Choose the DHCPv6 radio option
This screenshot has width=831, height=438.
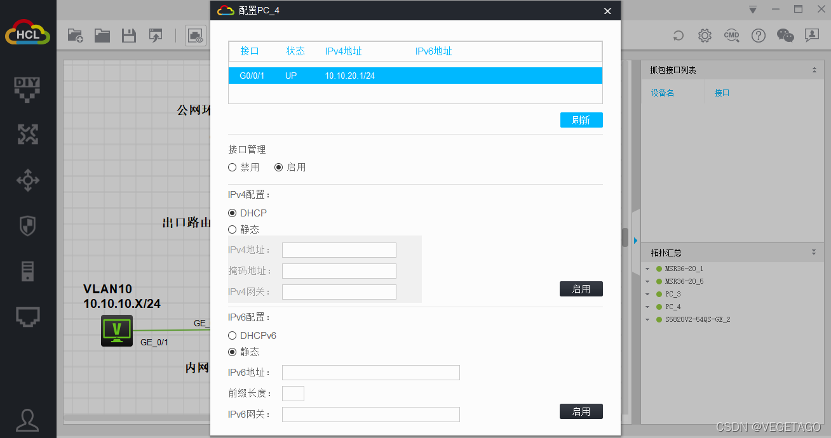(233, 336)
